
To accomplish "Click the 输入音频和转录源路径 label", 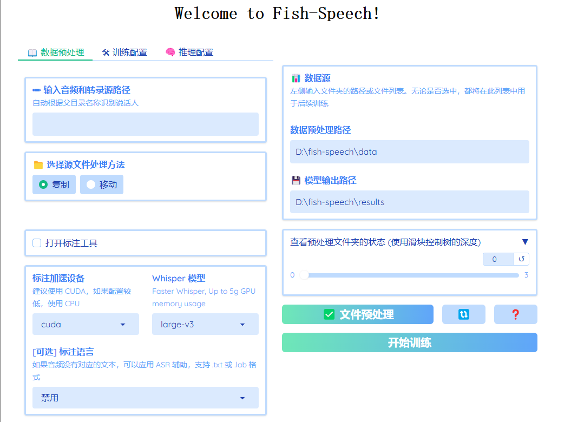I will (87, 90).
